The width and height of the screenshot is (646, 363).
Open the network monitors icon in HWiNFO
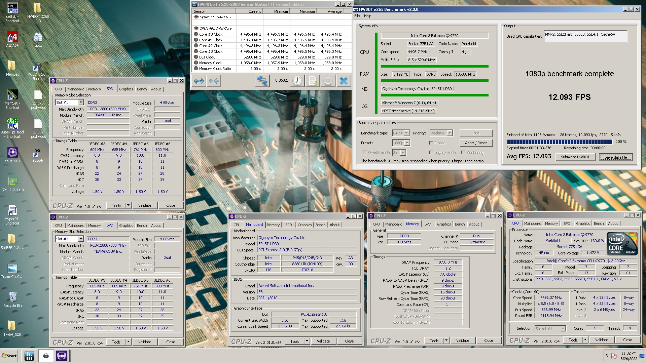[x=262, y=81]
